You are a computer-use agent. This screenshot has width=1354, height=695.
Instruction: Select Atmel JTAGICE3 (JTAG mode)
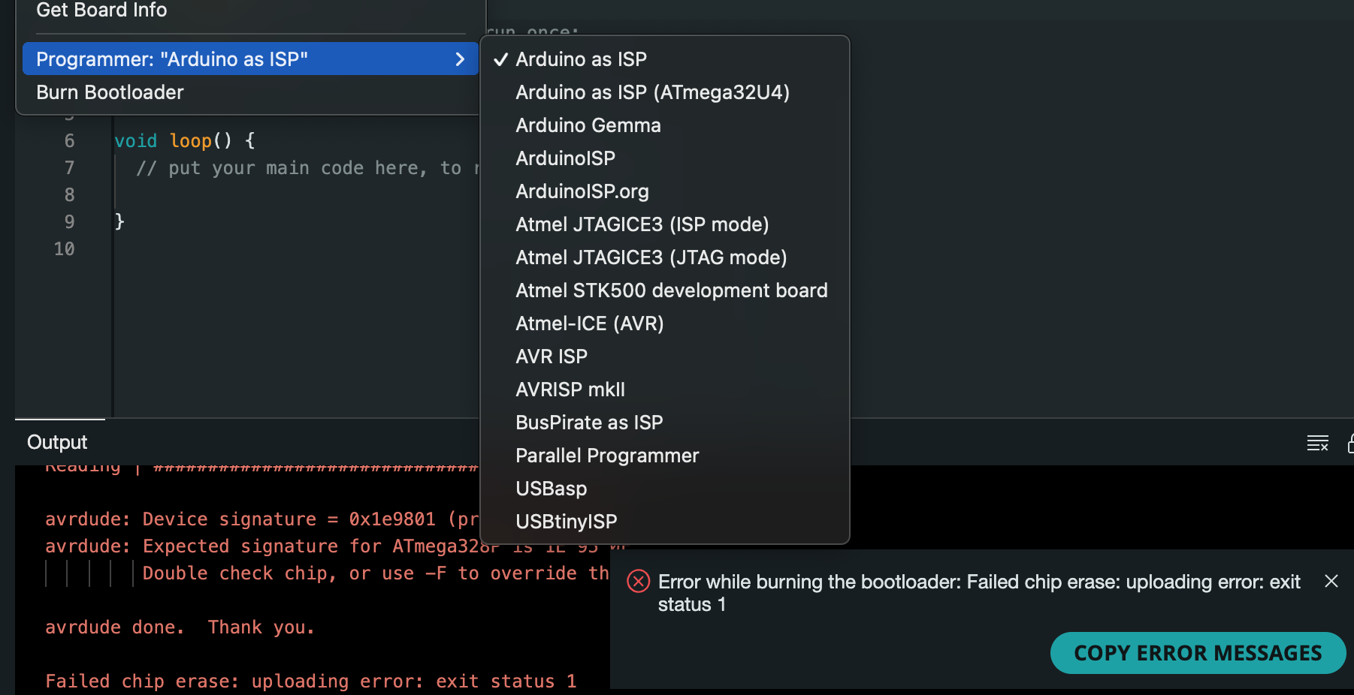click(651, 257)
